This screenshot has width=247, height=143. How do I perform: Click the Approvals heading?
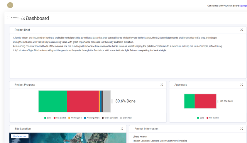(181, 85)
